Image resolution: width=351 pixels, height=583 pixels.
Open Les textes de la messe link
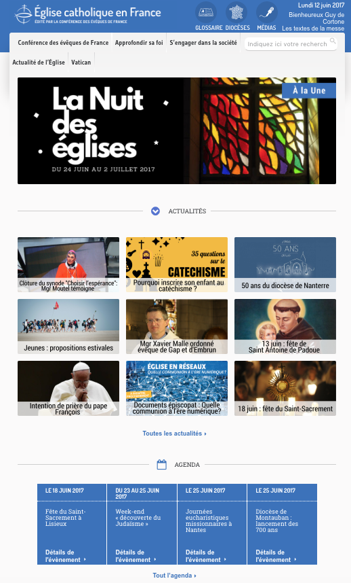pos(313,29)
